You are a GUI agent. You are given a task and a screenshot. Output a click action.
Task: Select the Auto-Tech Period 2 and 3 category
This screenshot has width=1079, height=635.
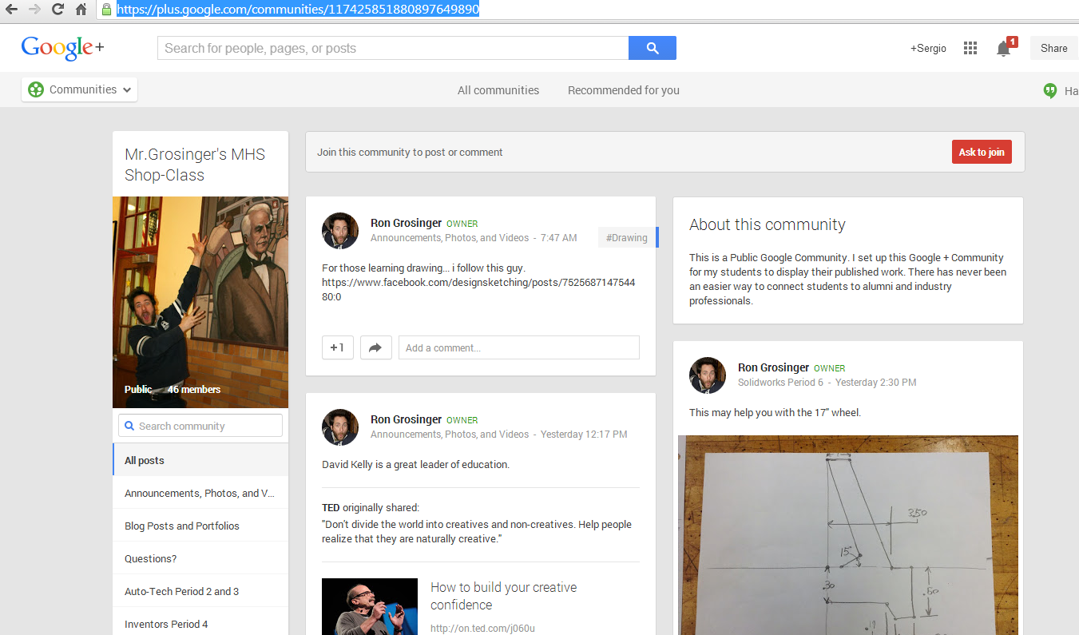pyautogui.click(x=200, y=591)
